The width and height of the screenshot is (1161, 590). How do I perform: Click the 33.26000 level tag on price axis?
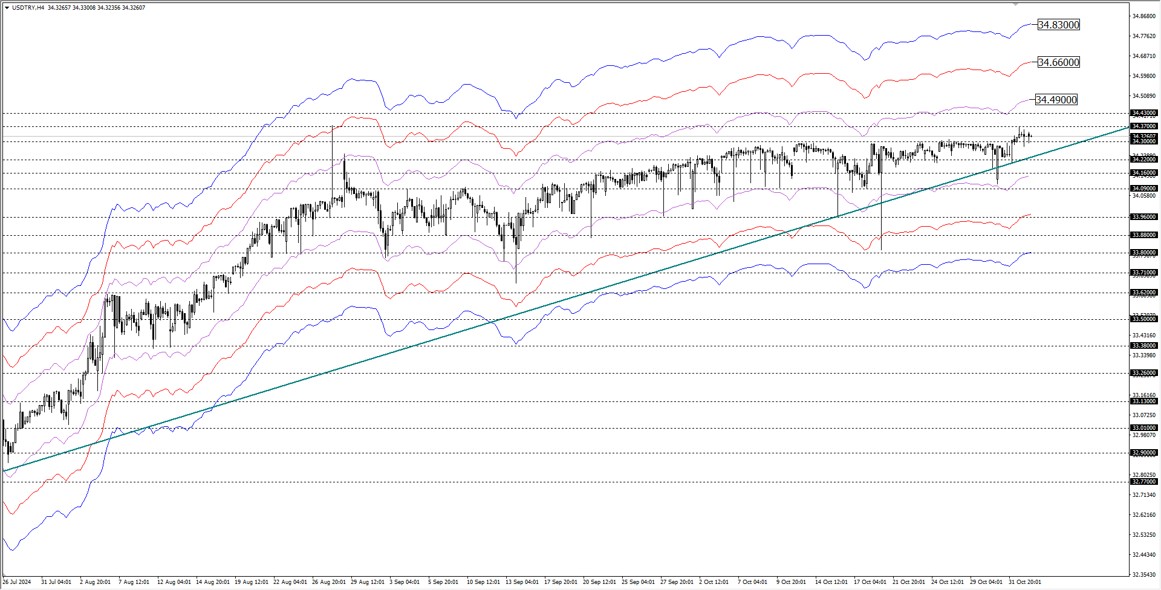coord(1144,373)
